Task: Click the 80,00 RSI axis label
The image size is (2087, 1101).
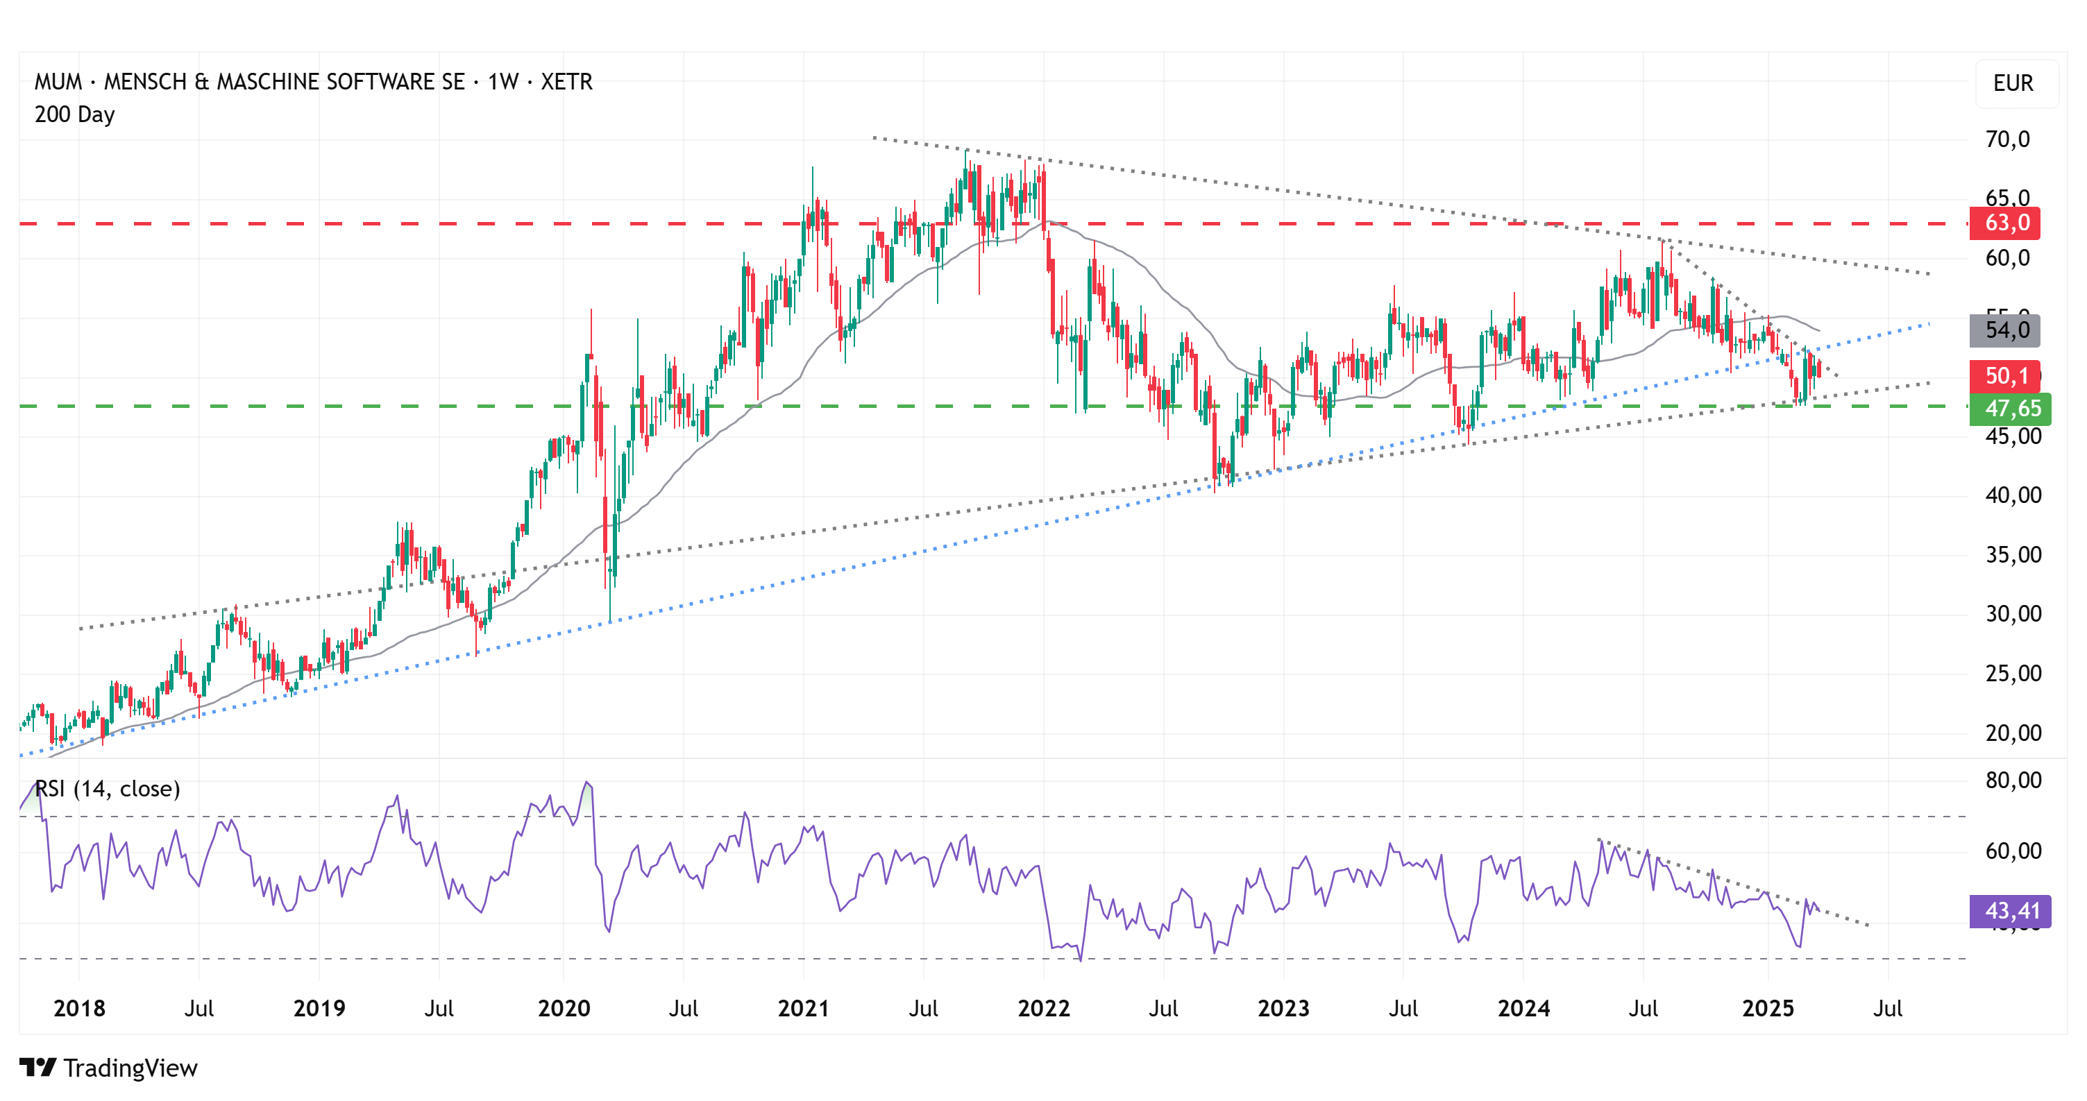Action: point(2013,780)
